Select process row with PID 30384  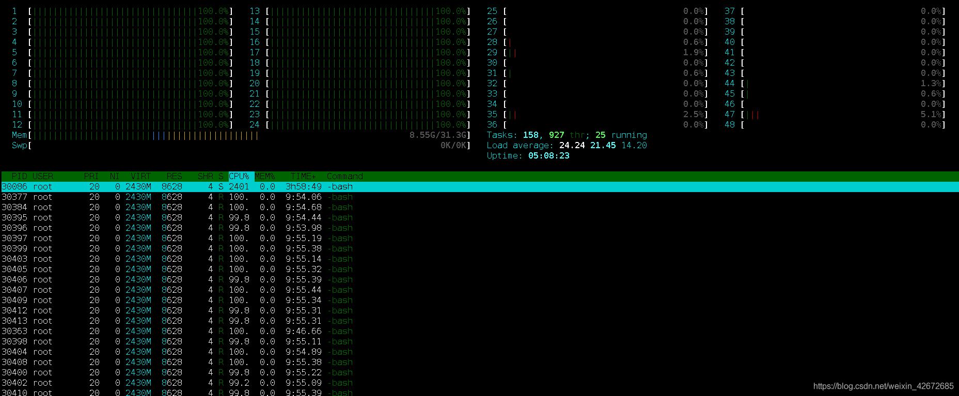tap(480, 208)
